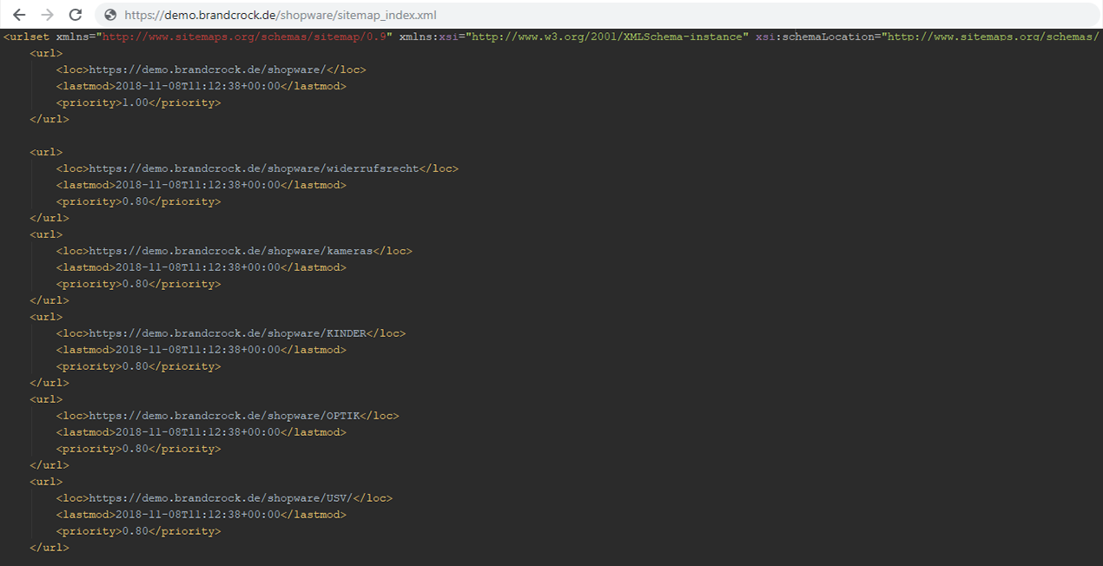Screen dimensions: 1103x566
Task: Click the USV/ loc URL
Action: (x=221, y=498)
